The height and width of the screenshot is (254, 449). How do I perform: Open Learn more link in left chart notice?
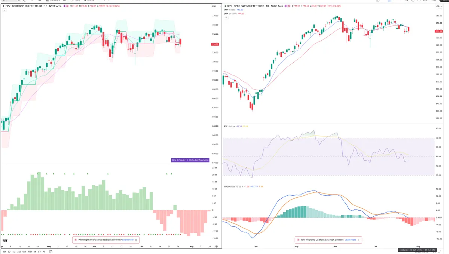(128, 240)
